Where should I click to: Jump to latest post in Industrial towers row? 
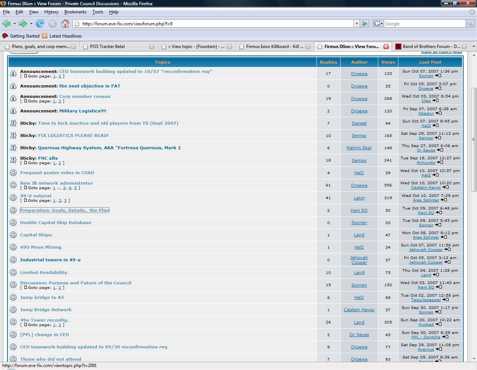[x=448, y=262]
